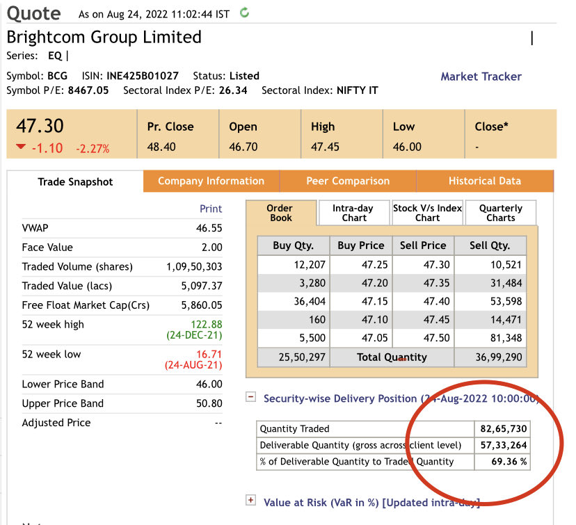
Task: Click Open price value 46.70
Action: click(243, 147)
